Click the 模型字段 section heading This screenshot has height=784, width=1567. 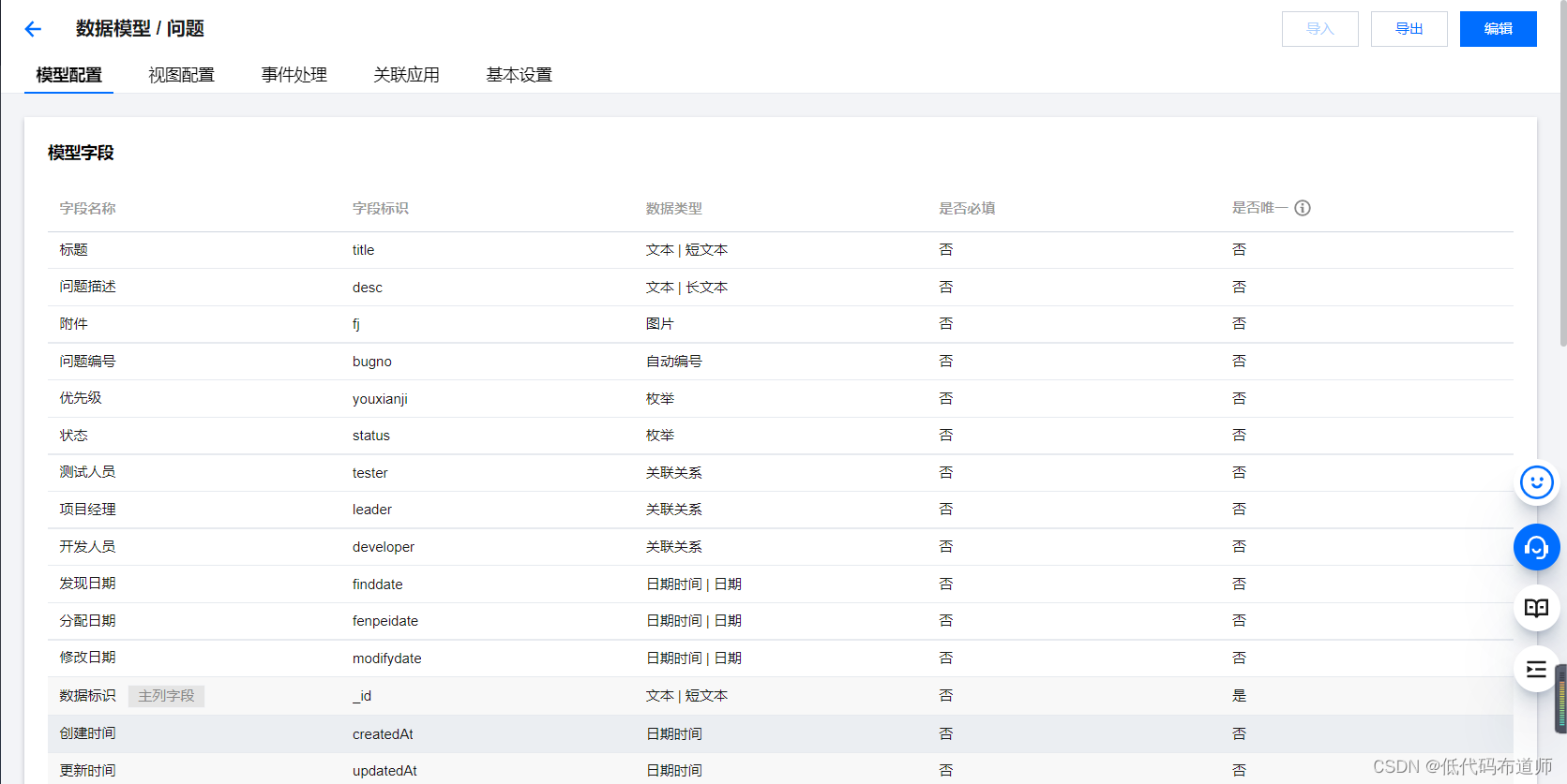[x=81, y=153]
